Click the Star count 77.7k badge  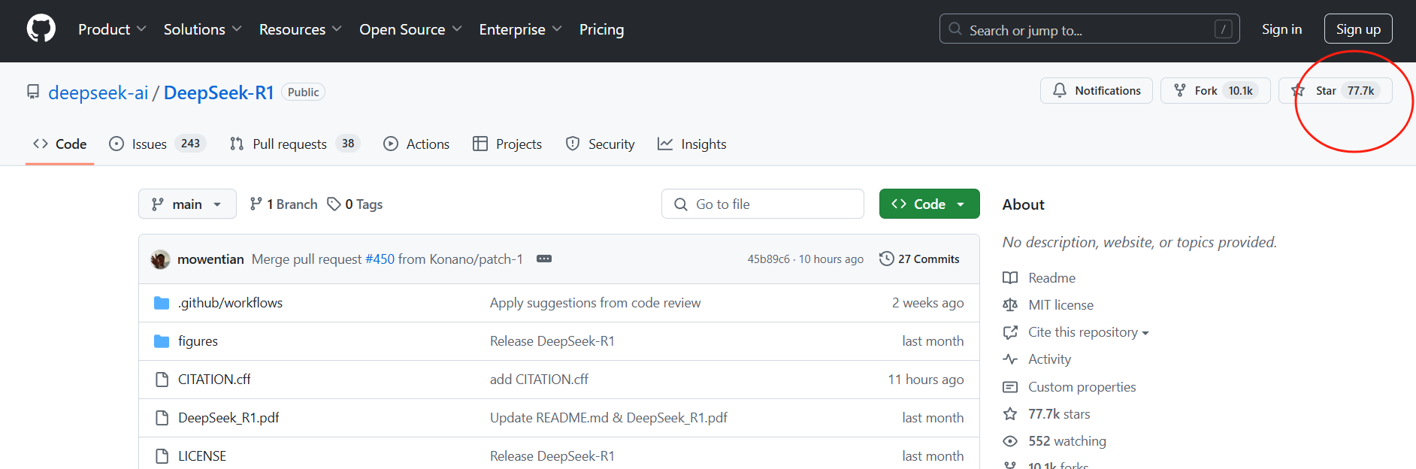pyautogui.click(x=1360, y=90)
